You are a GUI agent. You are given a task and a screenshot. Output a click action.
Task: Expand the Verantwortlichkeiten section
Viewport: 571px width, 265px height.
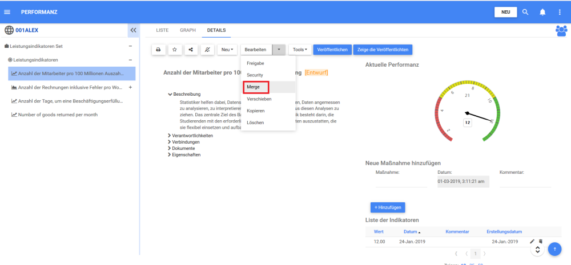point(190,136)
